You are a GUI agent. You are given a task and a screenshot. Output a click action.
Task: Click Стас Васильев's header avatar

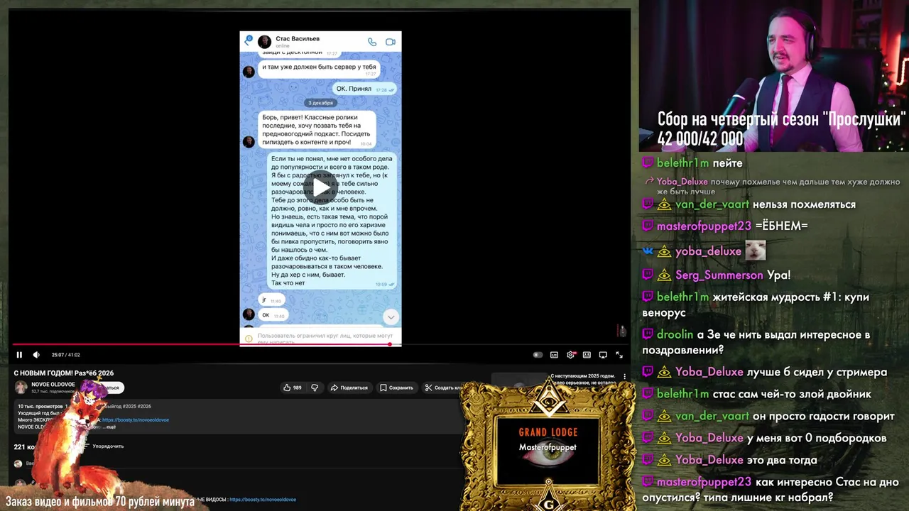click(265, 42)
